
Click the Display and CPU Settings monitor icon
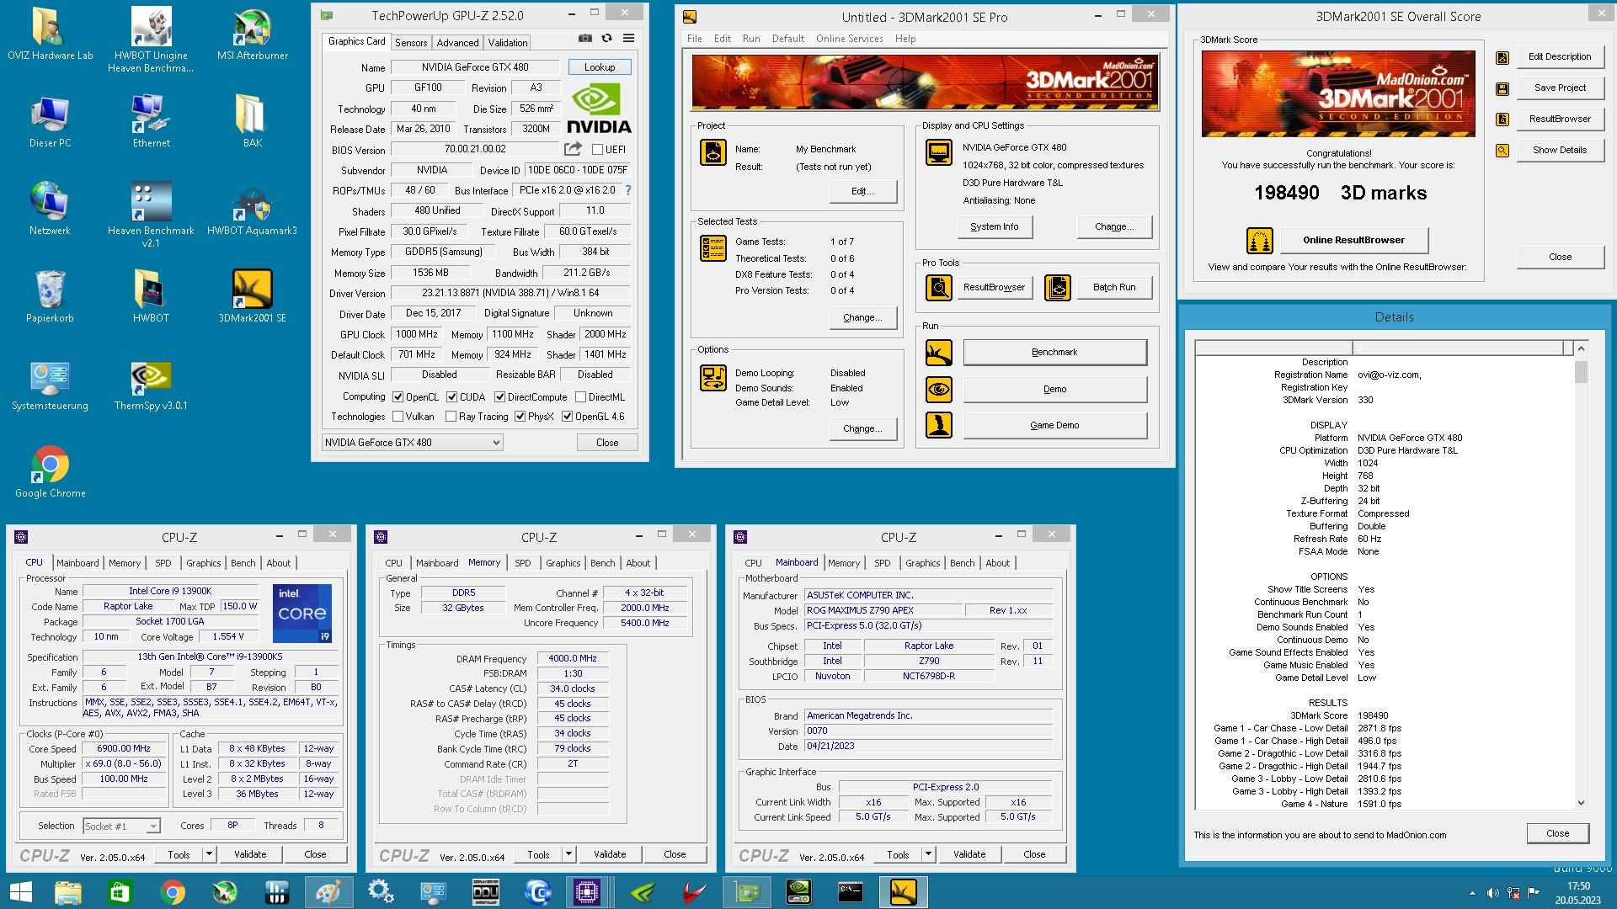pos(938,152)
